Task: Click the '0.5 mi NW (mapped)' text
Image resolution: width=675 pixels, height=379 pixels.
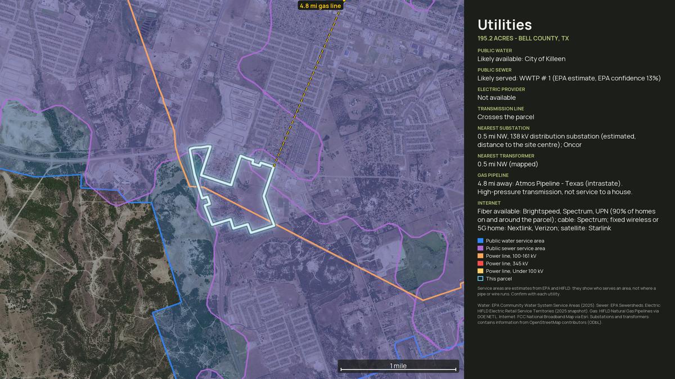Action: point(508,164)
